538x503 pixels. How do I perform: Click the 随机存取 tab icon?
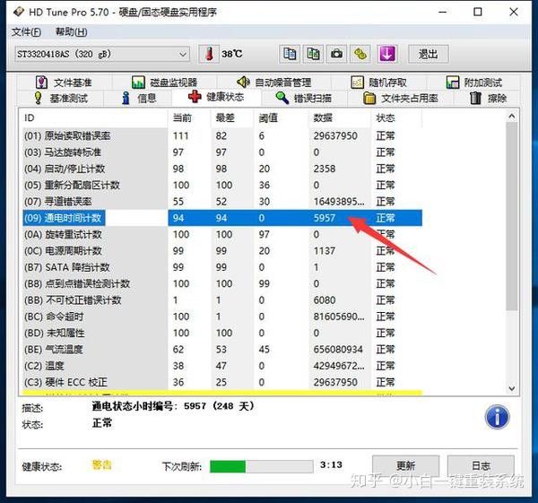(357, 82)
